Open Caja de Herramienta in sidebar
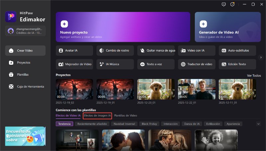The width and height of the screenshot is (266, 151). [25, 87]
